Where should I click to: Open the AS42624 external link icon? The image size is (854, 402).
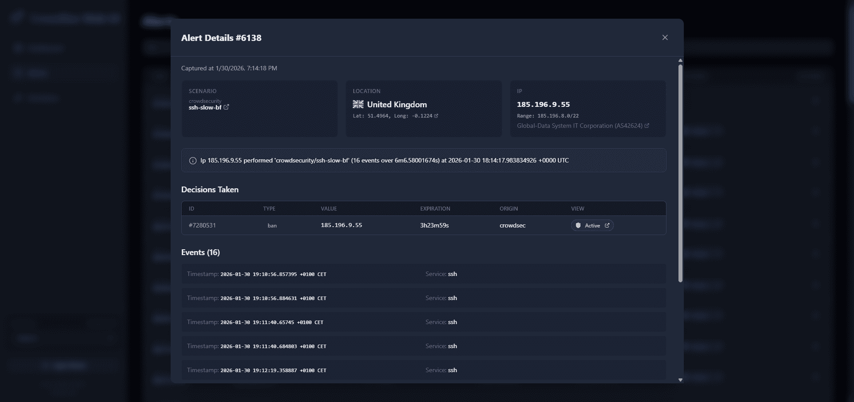(x=647, y=126)
